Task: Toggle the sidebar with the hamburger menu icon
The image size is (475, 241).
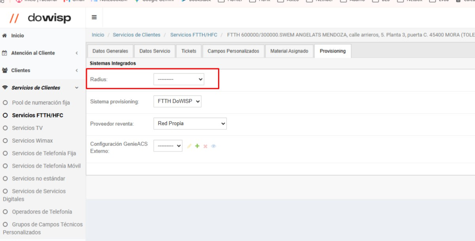Action: coord(94,17)
